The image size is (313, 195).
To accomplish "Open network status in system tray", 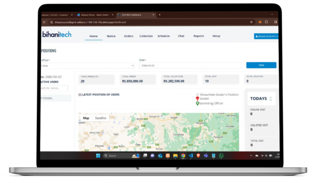I will (x=262, y=156).
